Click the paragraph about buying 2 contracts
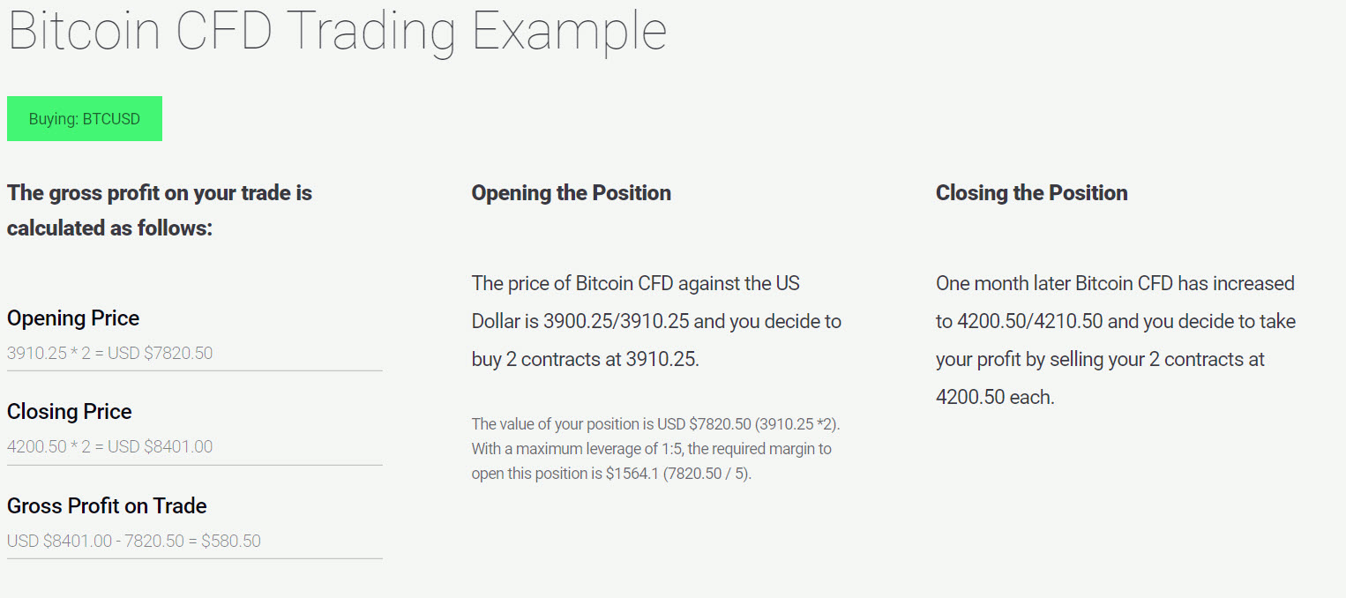The width and height of the screenshot is (1346, 598). [656, 321]
